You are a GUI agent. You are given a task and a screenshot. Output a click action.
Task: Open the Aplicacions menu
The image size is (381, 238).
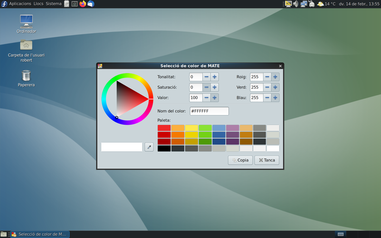[20, 4]
